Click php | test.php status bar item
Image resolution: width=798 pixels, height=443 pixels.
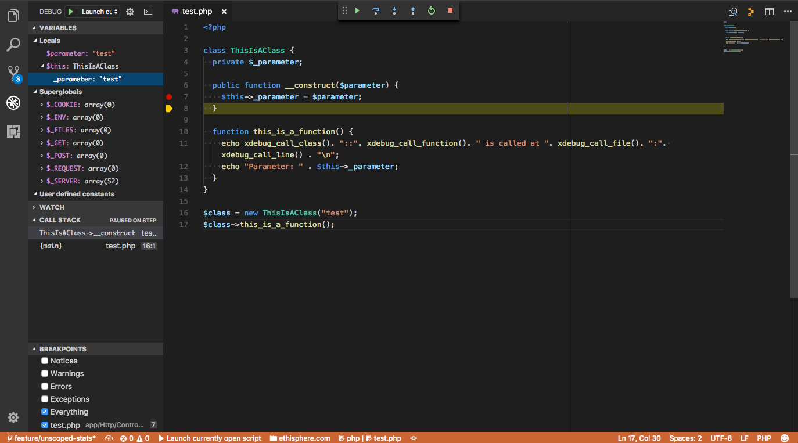click(369, 438)
